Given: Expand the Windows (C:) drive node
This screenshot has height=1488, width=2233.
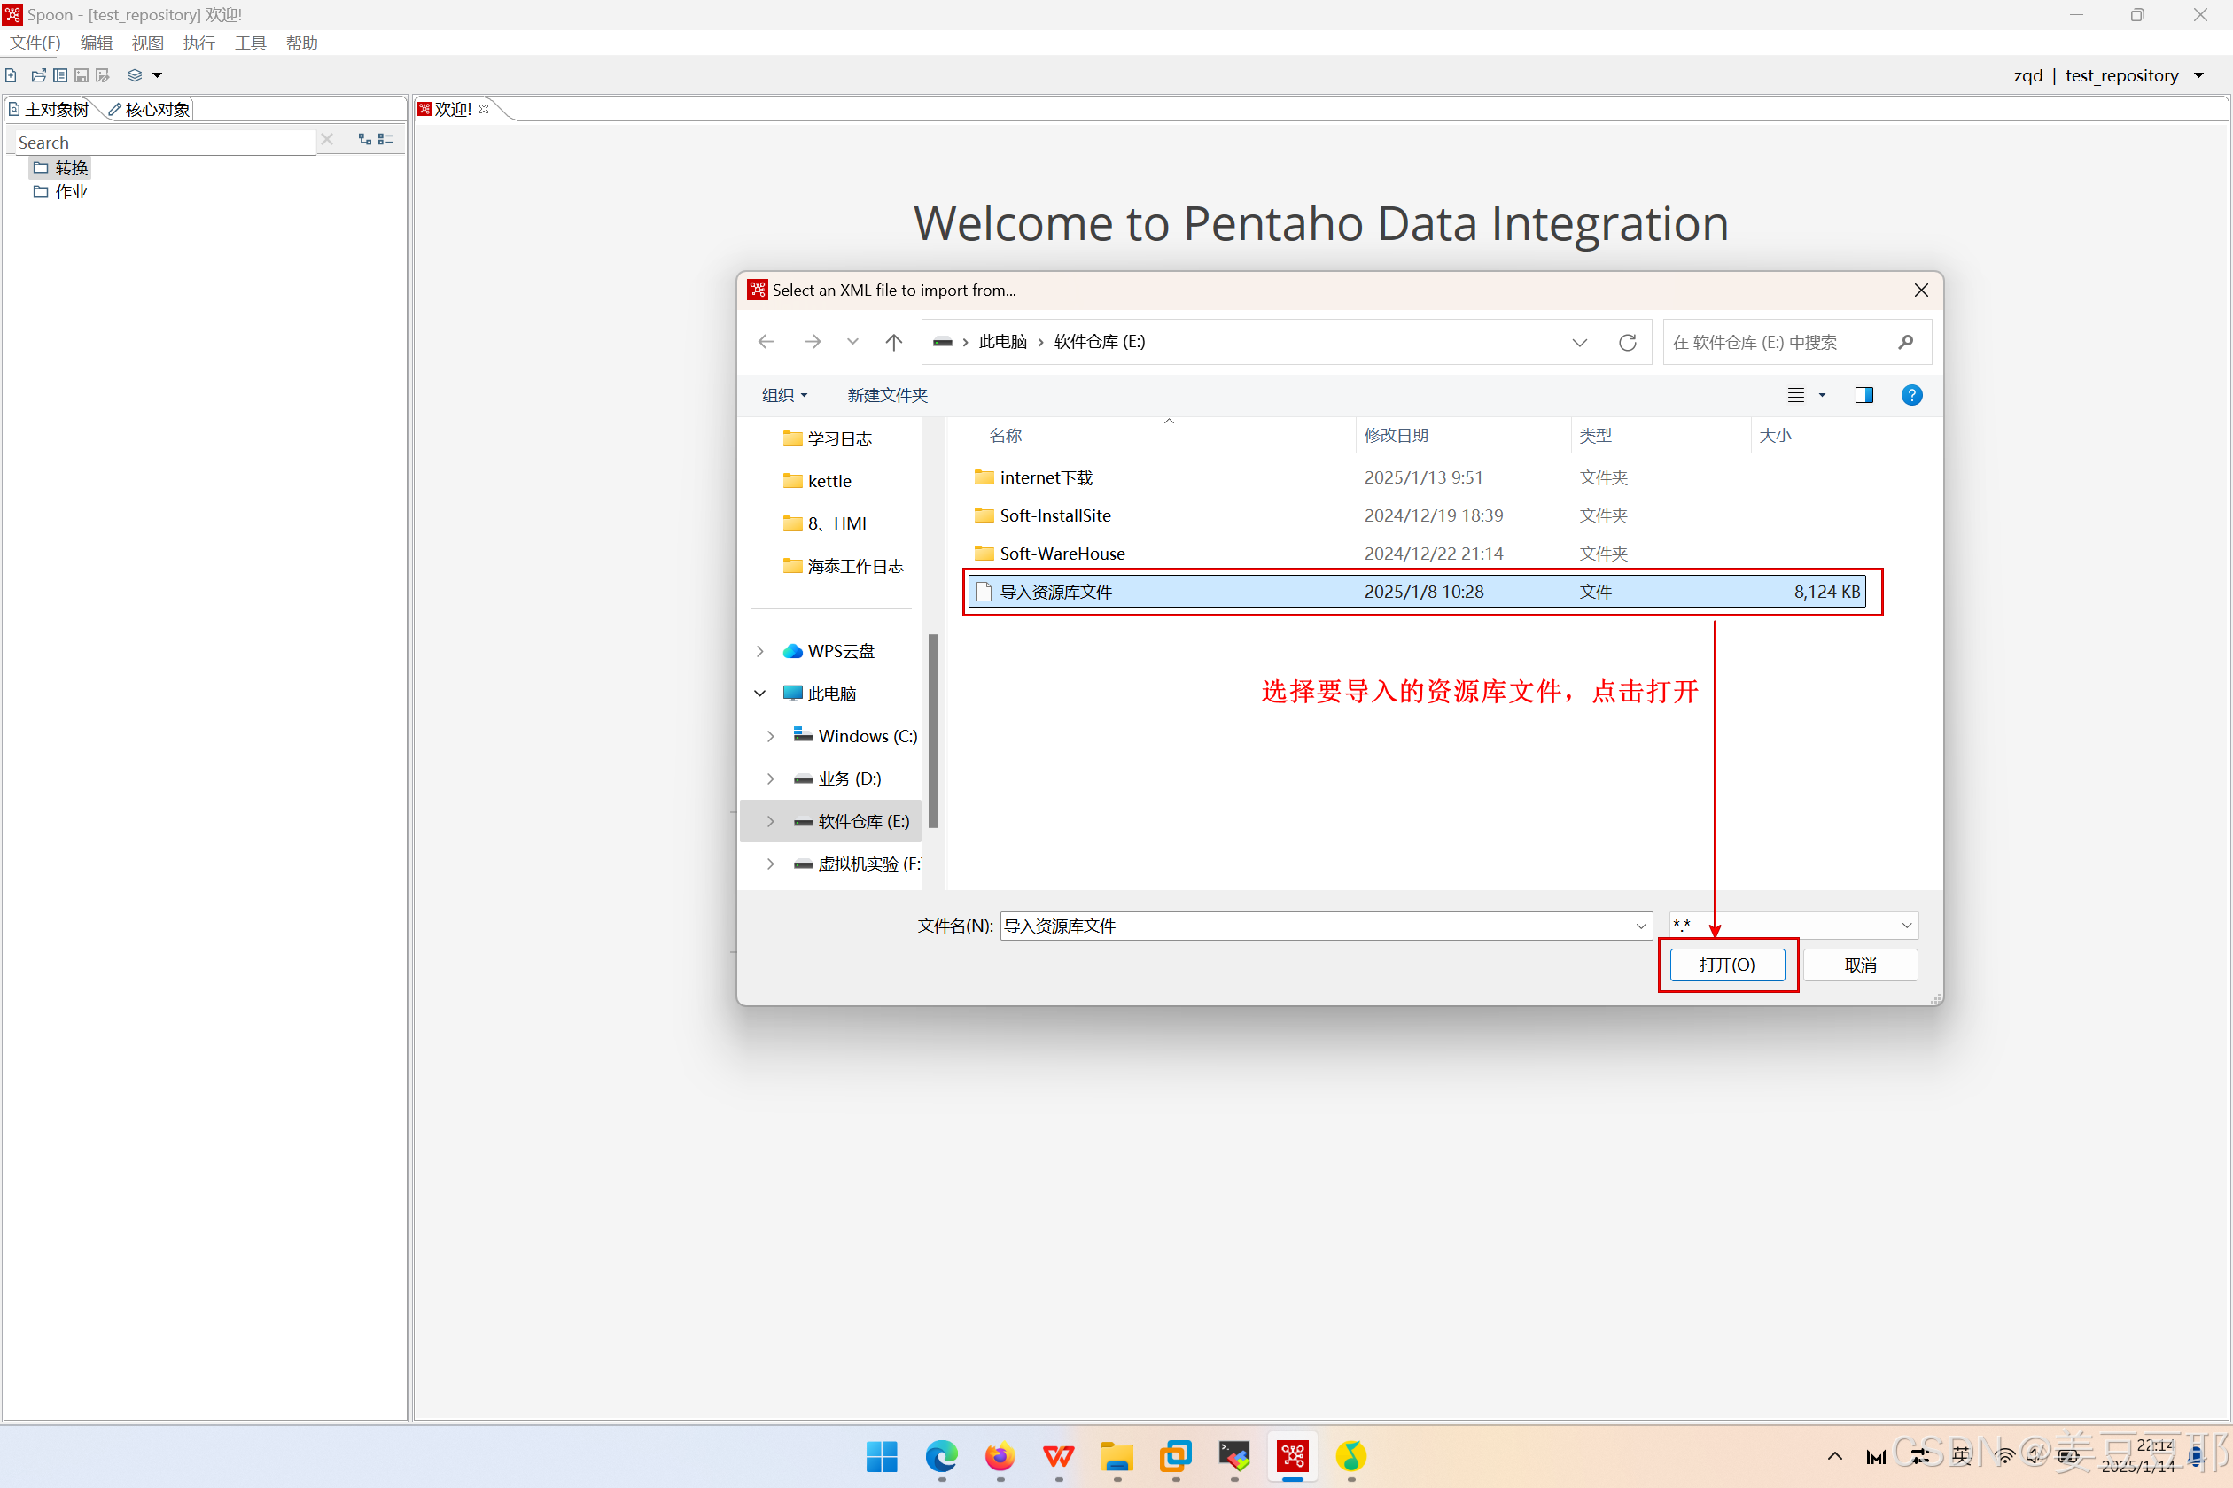Looking at the screenshot, I should coord(771,736).
